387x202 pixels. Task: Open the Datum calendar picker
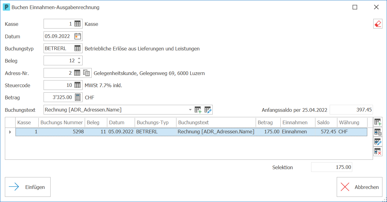coord(78,36)
